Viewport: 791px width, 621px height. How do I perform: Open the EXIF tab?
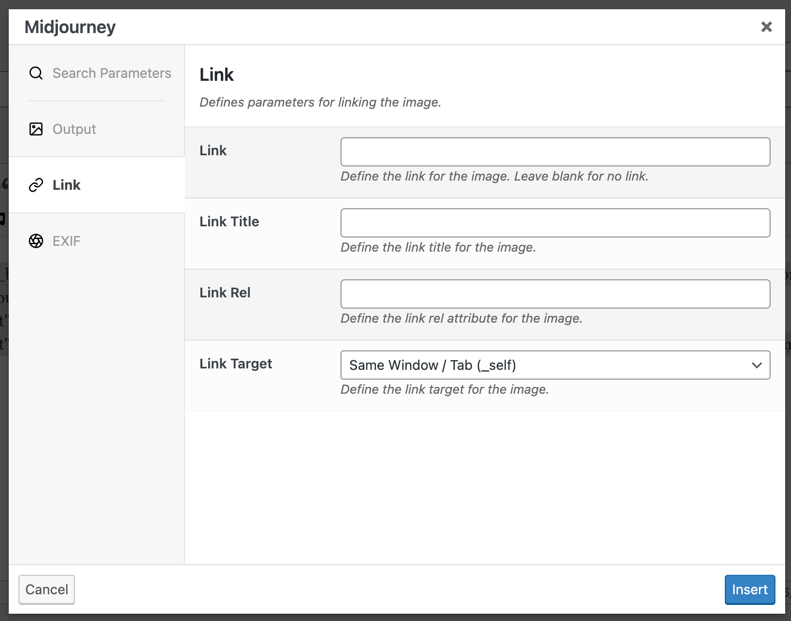point(66,241)
